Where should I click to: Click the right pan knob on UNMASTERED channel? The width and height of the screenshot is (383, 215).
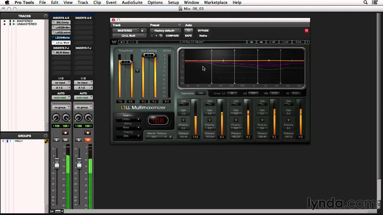point(88,118)
